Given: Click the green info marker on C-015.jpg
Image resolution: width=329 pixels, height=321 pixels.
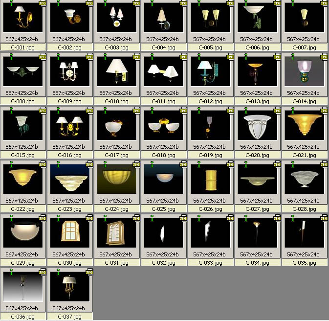Looking at the screenshot, I should [x=11, y=111].
